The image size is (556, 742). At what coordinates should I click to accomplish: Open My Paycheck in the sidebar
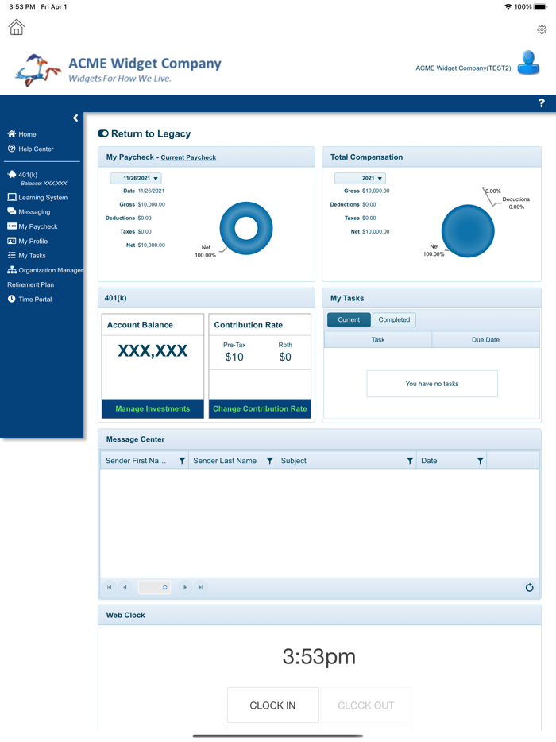tap(33, 226)
